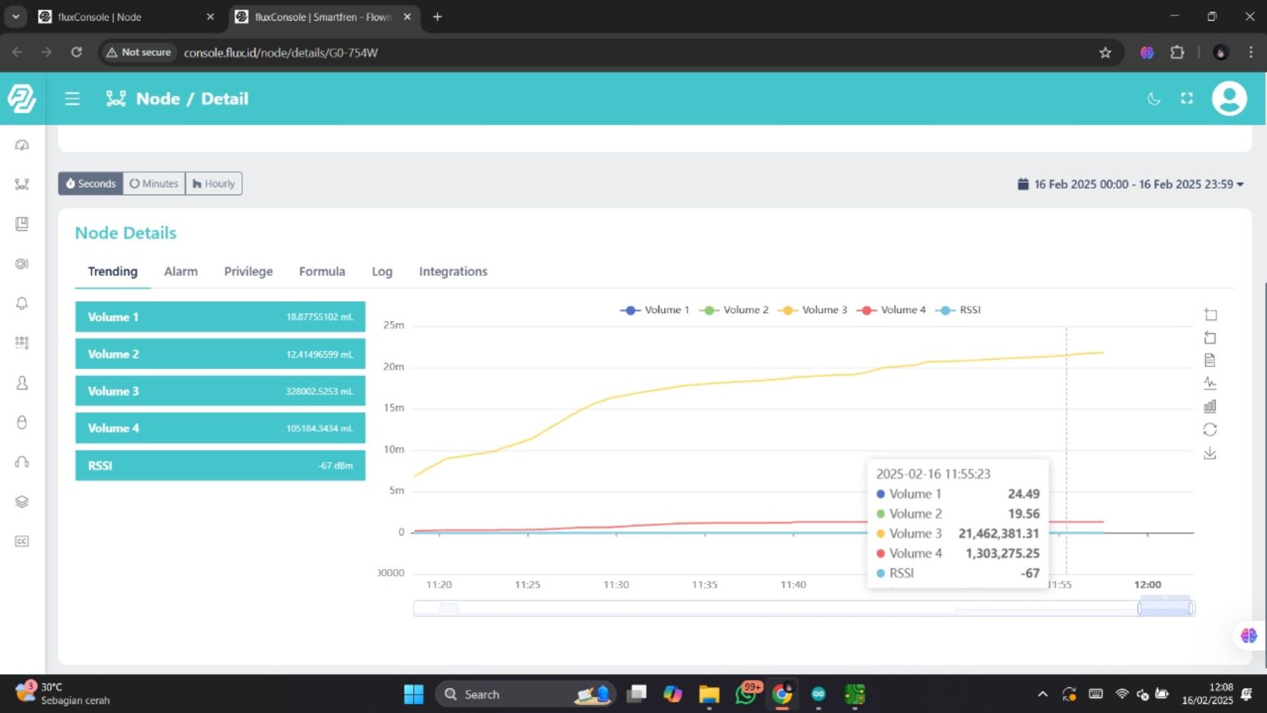Open browser extensions puzzle icon
The height and width of the screenshot is (713, 1267).
pyautogui.click(x=1177, y=53)
